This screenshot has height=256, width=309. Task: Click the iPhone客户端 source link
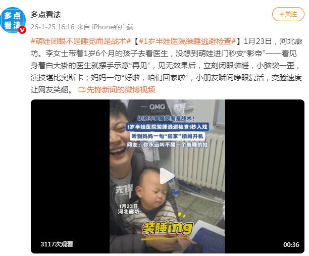(113, 27)
